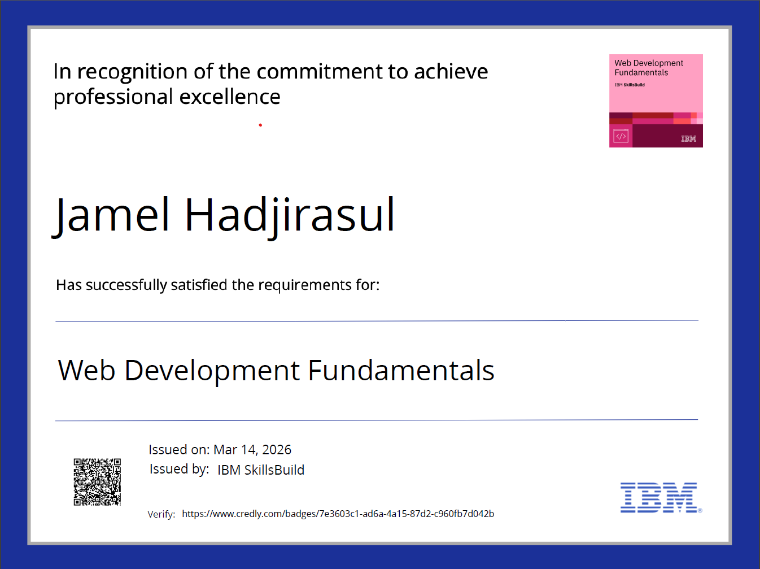This screenshot has width=760, height=569.
Task: Click the Verify label
Action: tap(161, 514)
